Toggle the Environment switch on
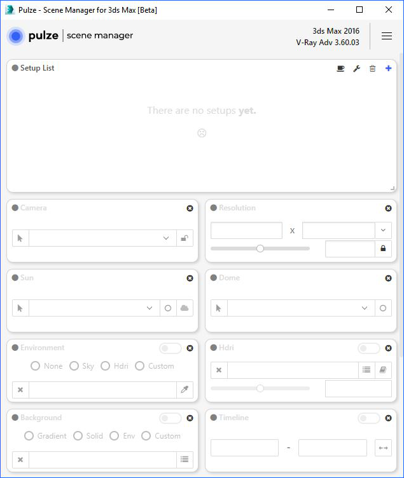 (x=171, y=348)
